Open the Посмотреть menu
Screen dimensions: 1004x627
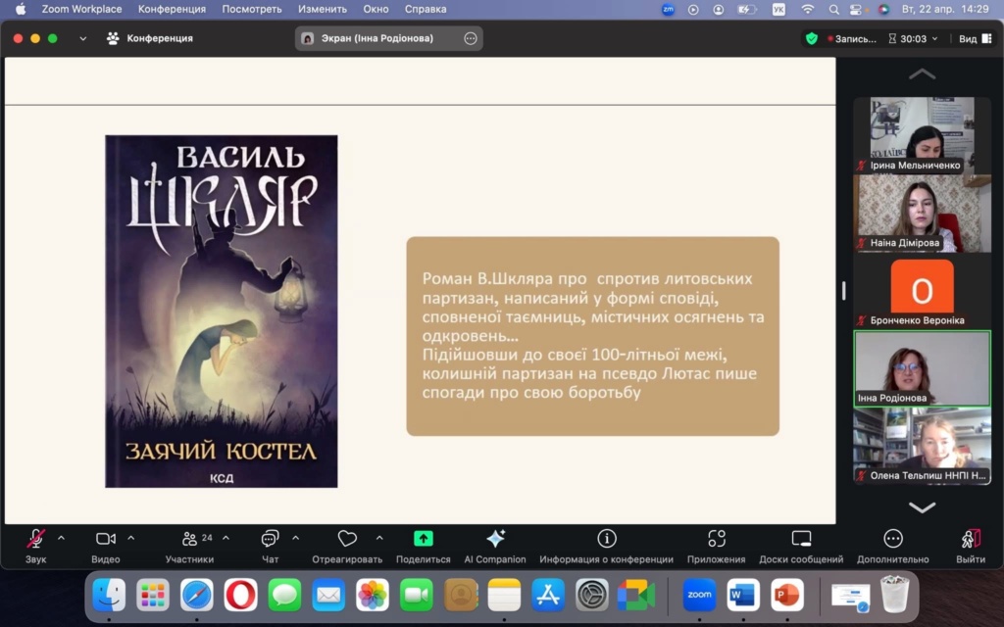[252, 9]
